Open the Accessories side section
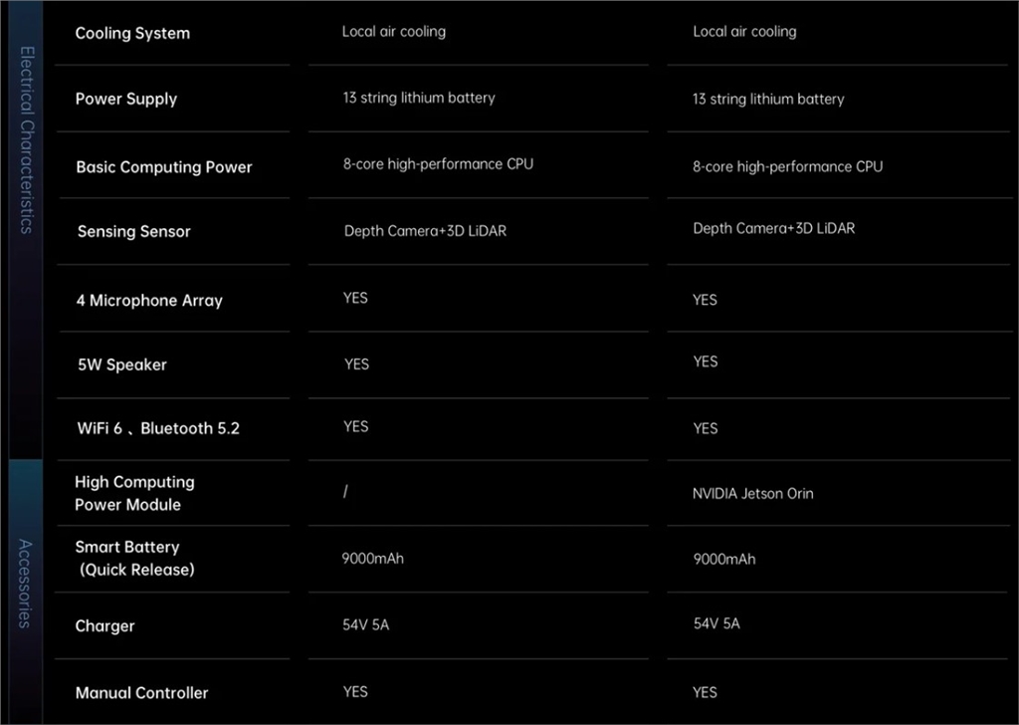This screenshot has height=725, width=1019. tap(27, 583)
